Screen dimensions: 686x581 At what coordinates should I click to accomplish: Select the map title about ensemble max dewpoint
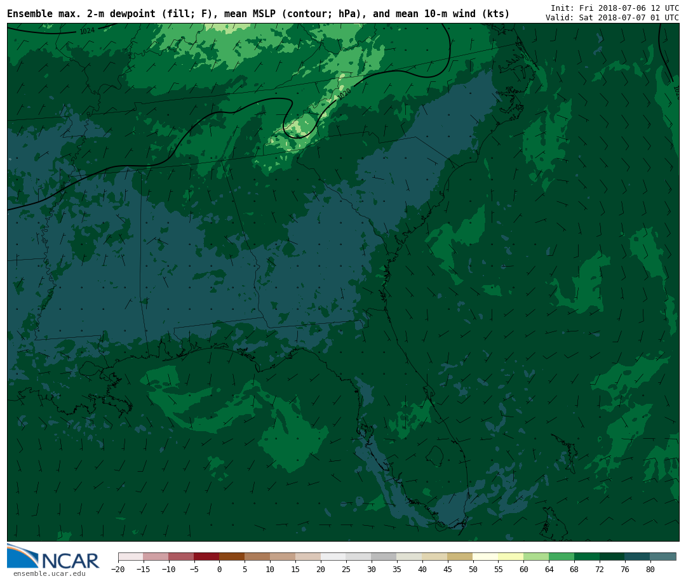[x=258, y=14]
